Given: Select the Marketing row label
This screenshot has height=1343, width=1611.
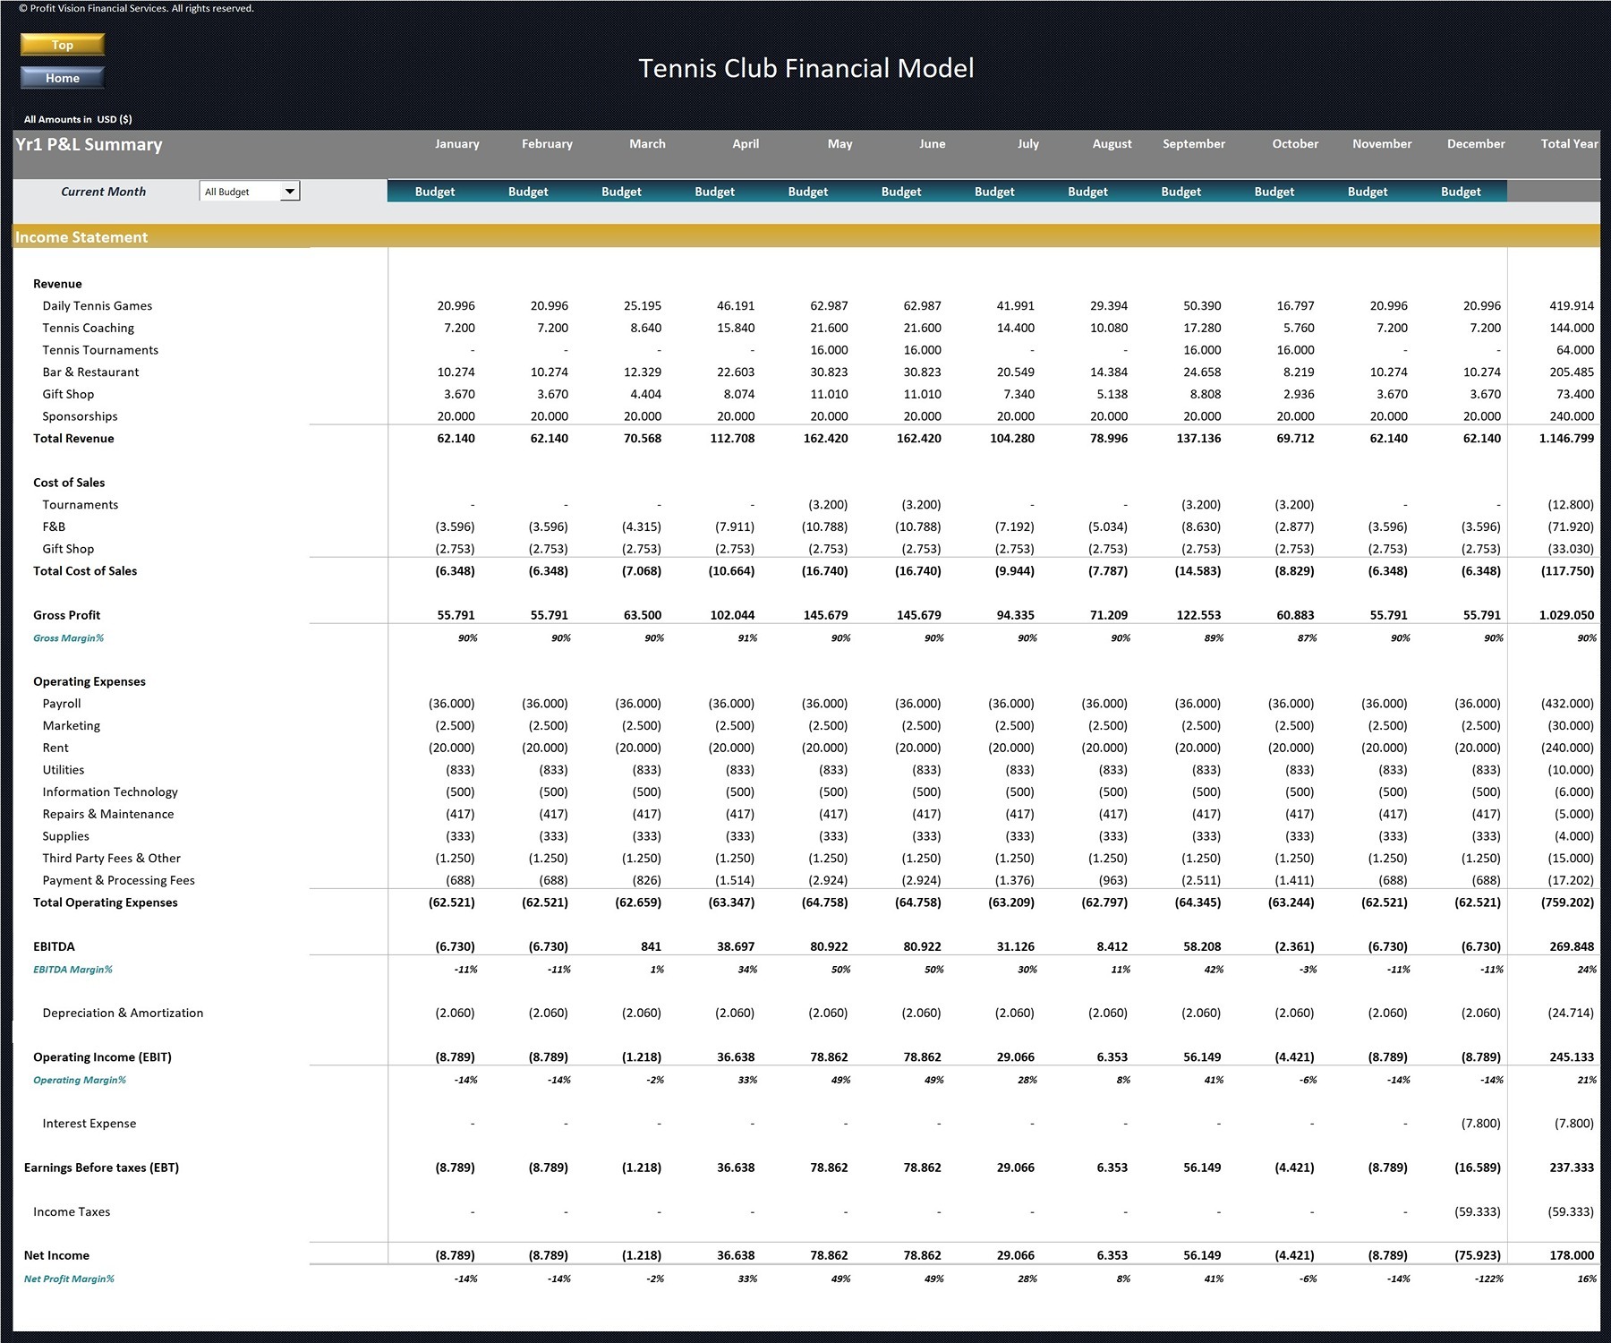Looking at the screenshot, I should (x=72, y=725).
